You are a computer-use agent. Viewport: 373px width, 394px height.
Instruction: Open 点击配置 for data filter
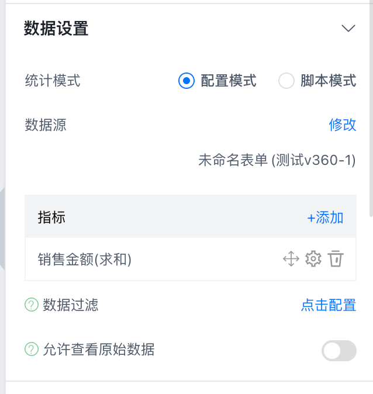[x=328, y=305]
